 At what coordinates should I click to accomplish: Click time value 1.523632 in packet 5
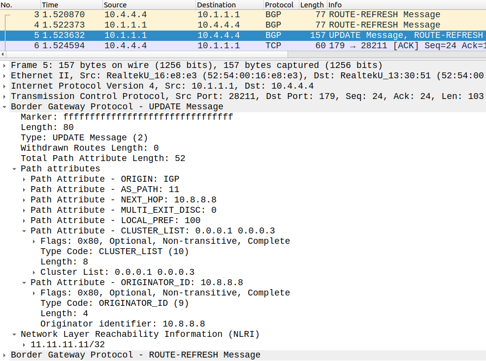pyautogui.click(x=64, y=35)
